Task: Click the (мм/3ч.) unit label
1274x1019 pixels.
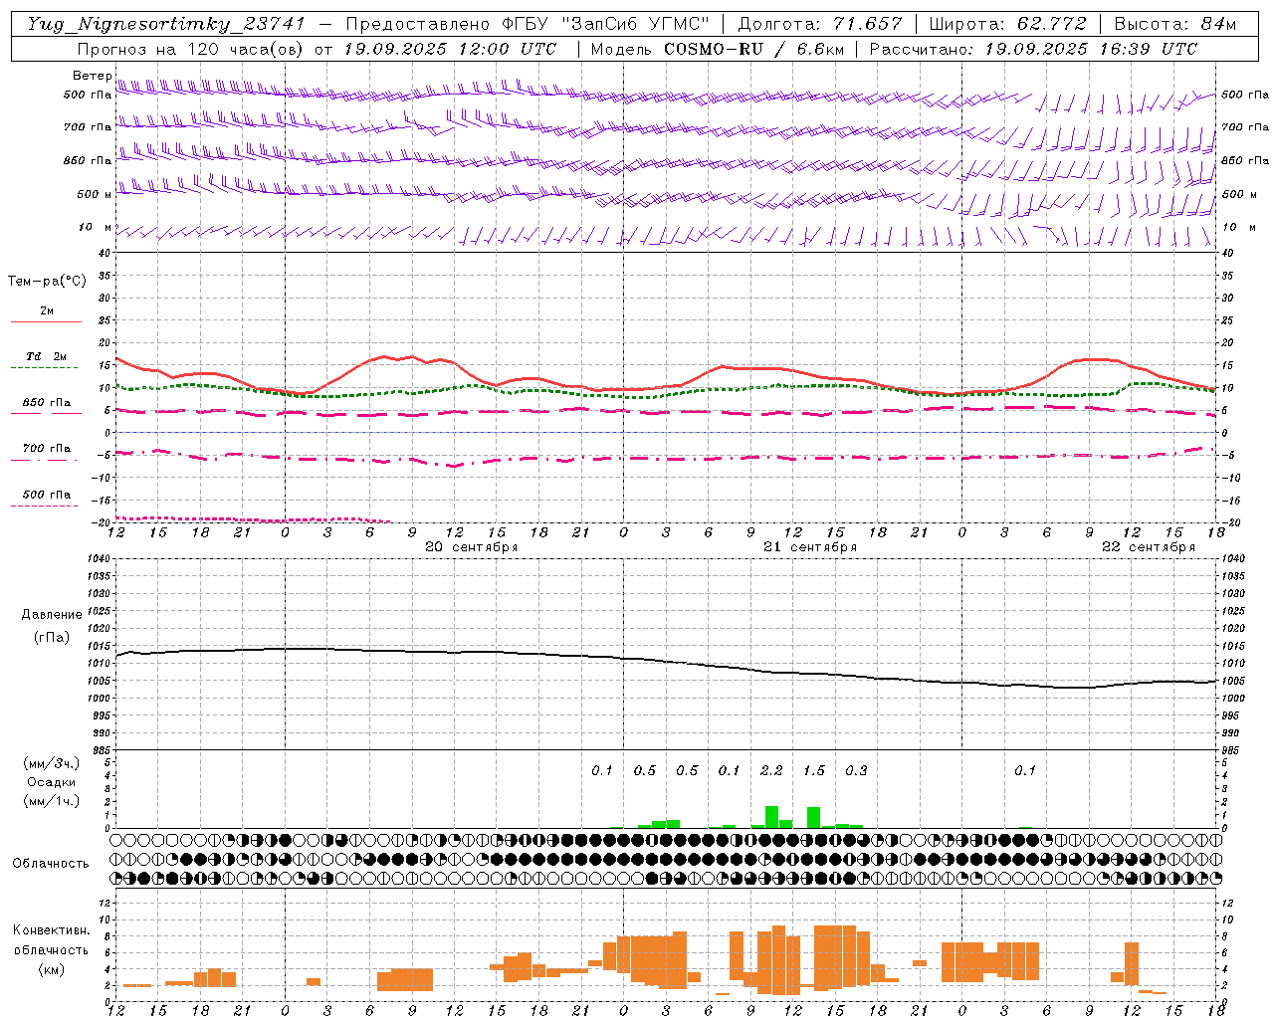Action: pos(52,763)
